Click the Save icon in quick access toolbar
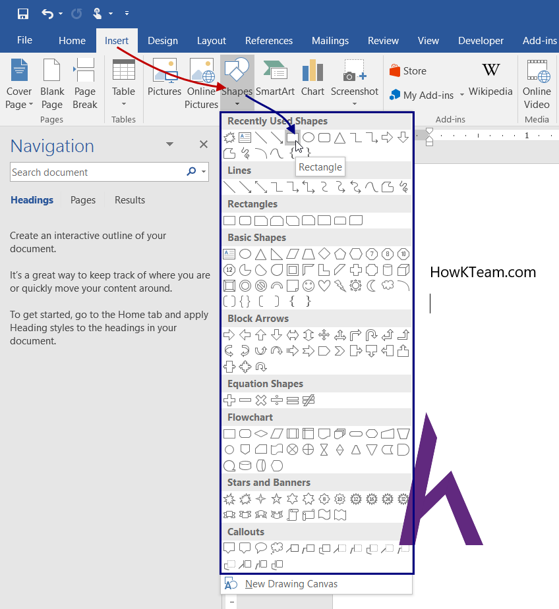Viewport: 559px width, 609px height. (23, 14)
